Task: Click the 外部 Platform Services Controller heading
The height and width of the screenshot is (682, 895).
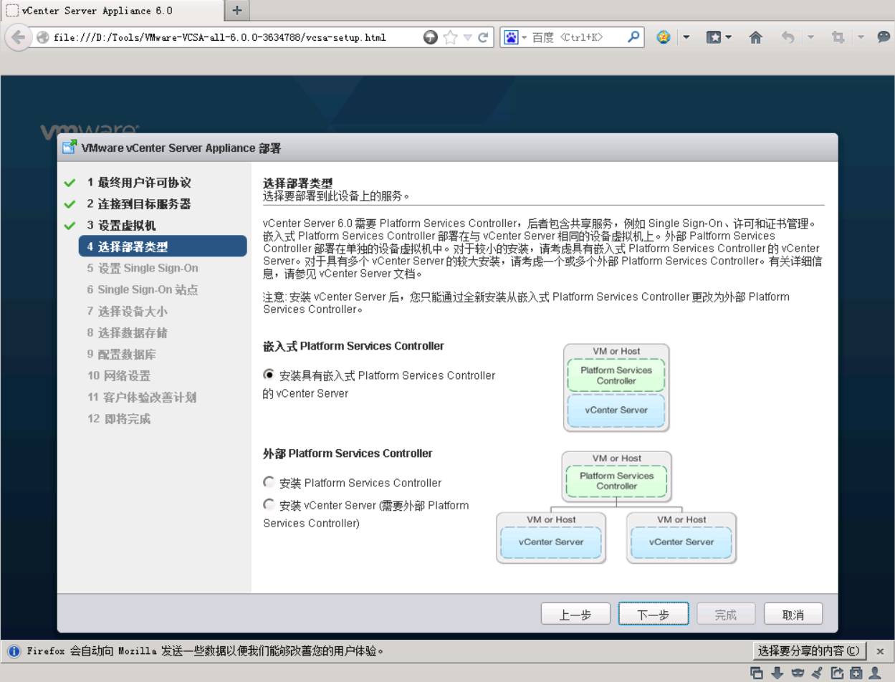Action: coord(348,453)
